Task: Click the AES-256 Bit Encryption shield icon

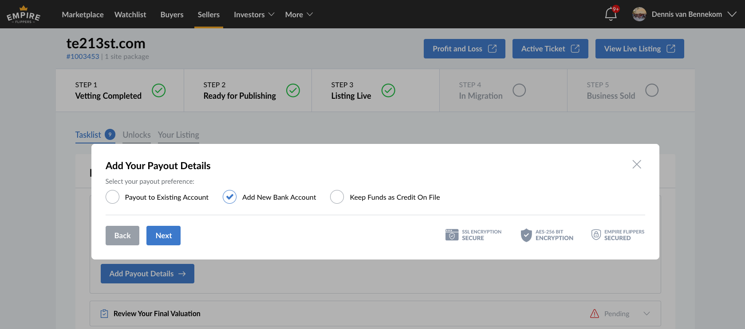Action: (526, 235)
